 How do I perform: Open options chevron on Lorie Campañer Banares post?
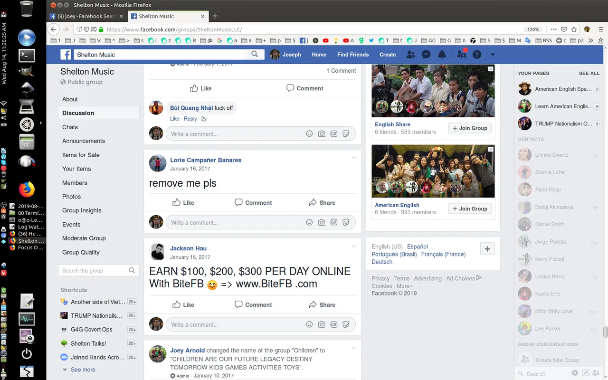coord(353,158)
